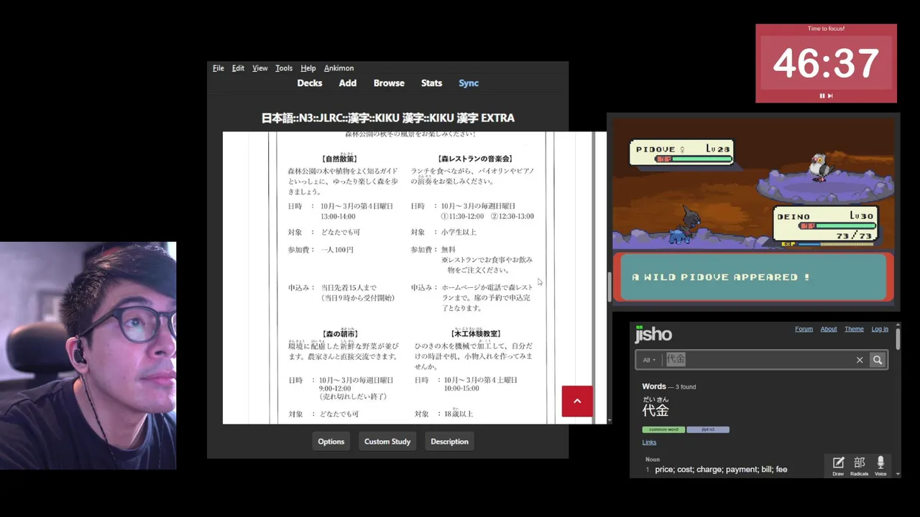Image resolution: width=920 pixels, height=517 pixels.
Task: Click the 【森の朝市】 heading in the document
Action: [340, 334]
